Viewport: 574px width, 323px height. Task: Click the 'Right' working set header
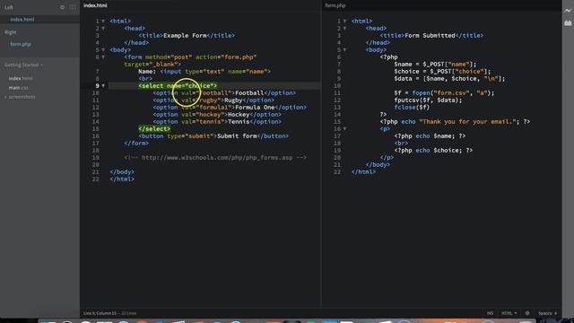click(10, 32)
